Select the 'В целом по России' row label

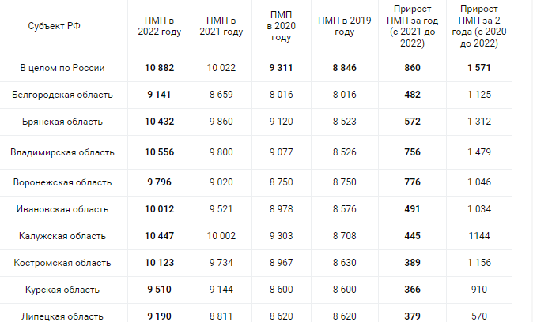coord(62,68)
